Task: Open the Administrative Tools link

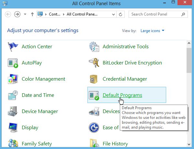Action: (x=126, y=47)
